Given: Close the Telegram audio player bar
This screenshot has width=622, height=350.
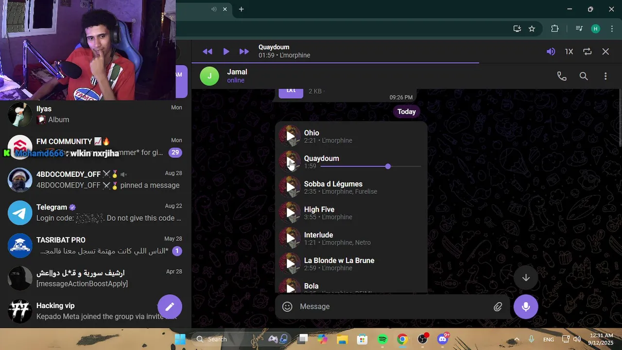Looking at the screenshot, I should click(x=605, y=52).
